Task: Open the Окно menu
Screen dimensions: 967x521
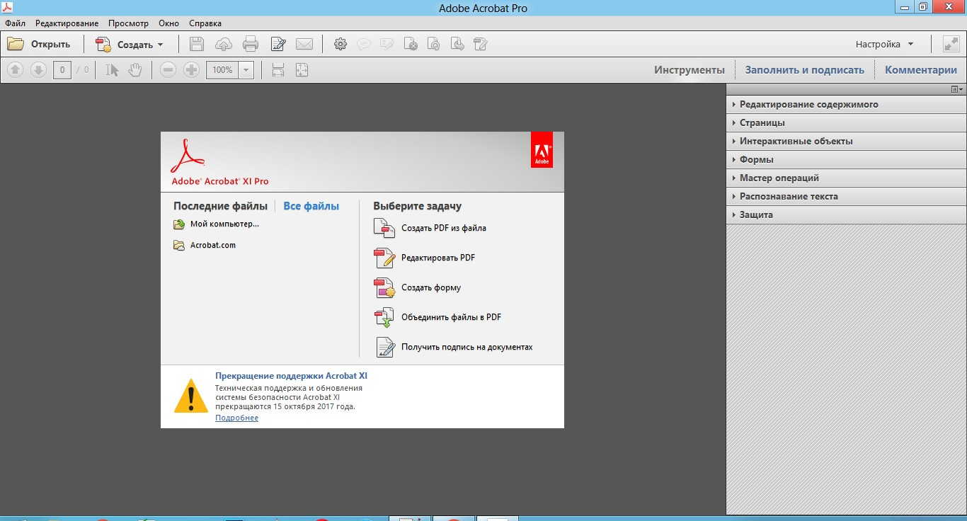Action: [x=168, y=23]
